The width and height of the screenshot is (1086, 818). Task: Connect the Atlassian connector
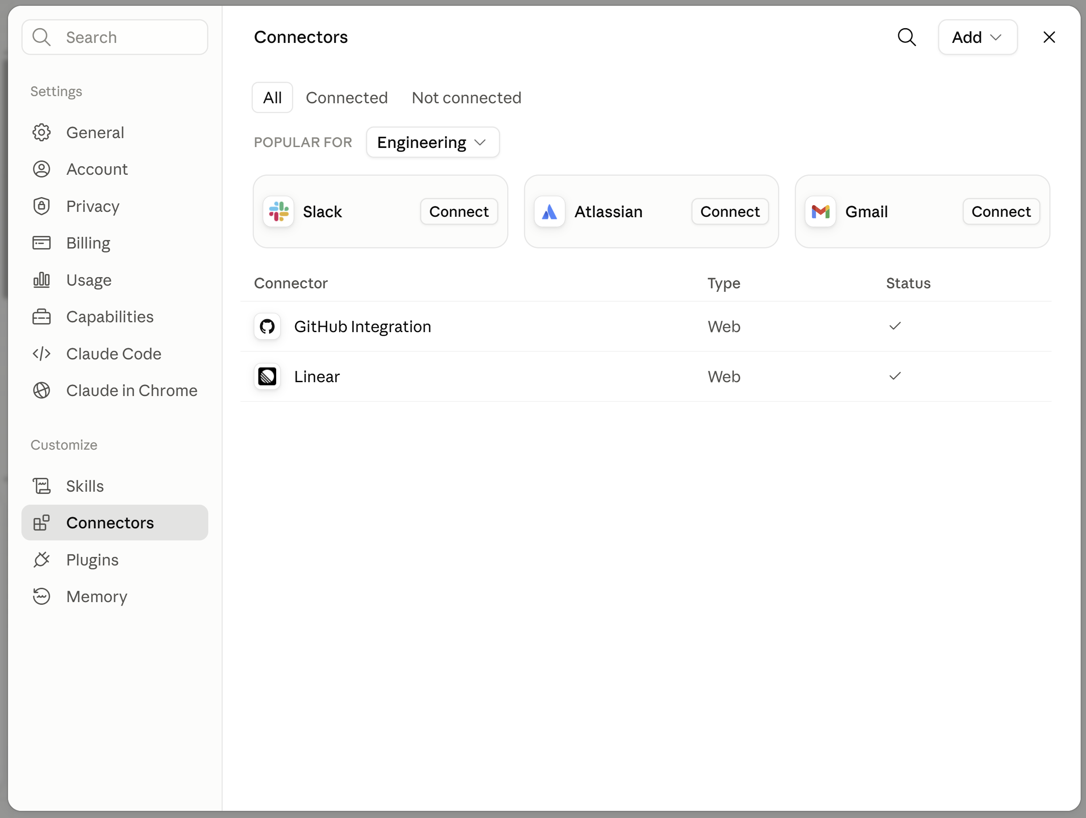[x=730, y=211]
